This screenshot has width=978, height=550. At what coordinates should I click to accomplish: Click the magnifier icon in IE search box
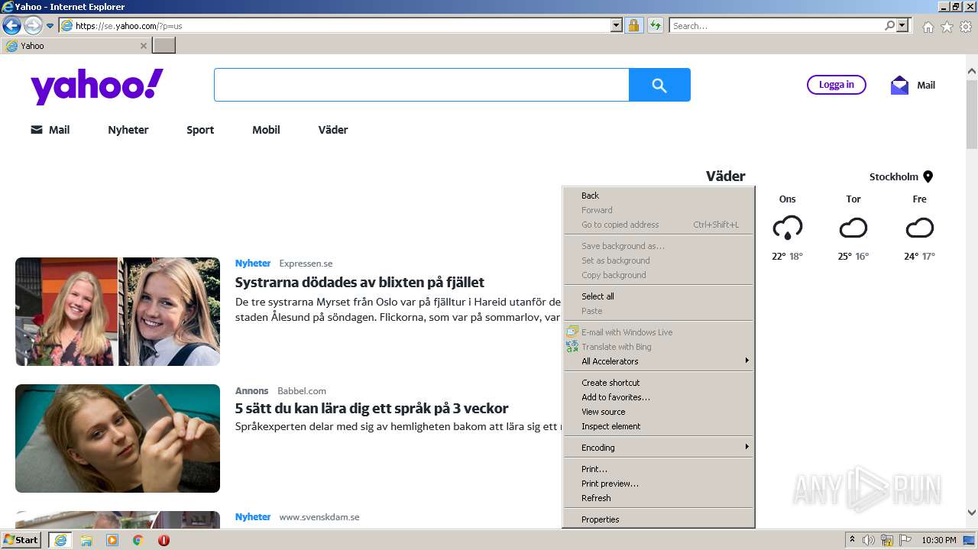(889, 25)
